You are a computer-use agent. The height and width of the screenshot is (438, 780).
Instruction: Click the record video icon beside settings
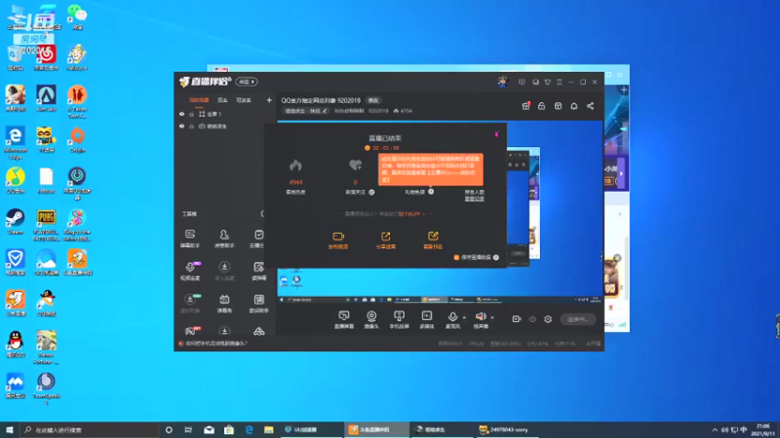click(517, 319)
